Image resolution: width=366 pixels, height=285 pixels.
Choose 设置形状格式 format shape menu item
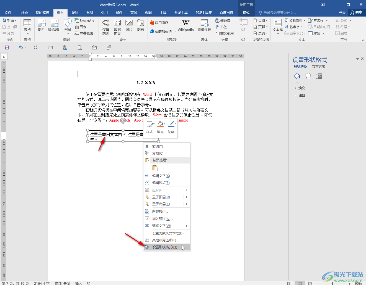167,247
